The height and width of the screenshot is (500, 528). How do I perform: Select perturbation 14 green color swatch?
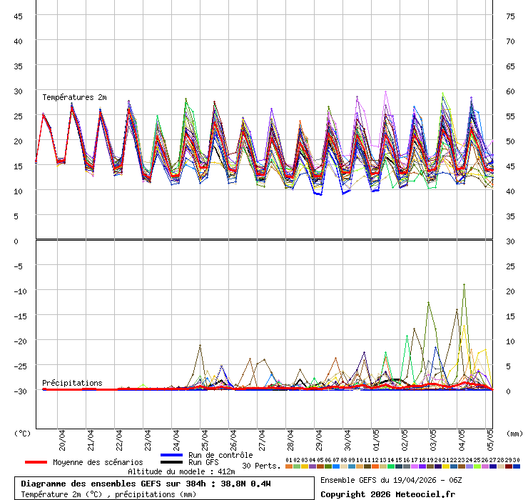(x=391, y=466)
